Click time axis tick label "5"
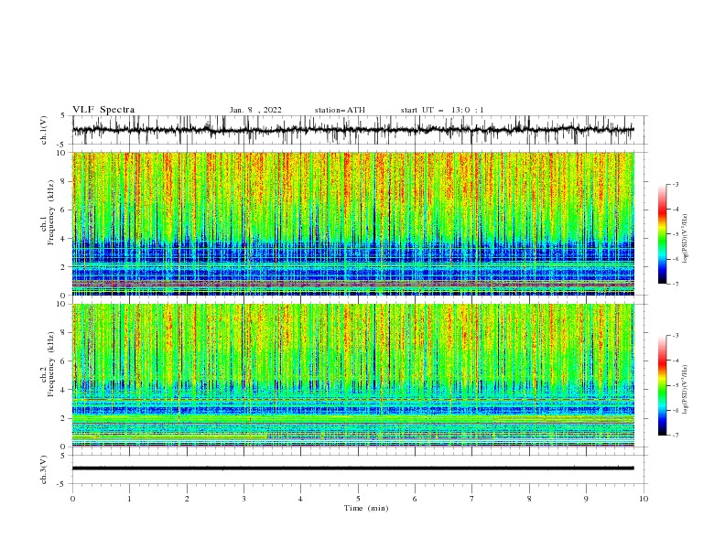Viewport: 725px width, 560px height. tap(358, 499)
